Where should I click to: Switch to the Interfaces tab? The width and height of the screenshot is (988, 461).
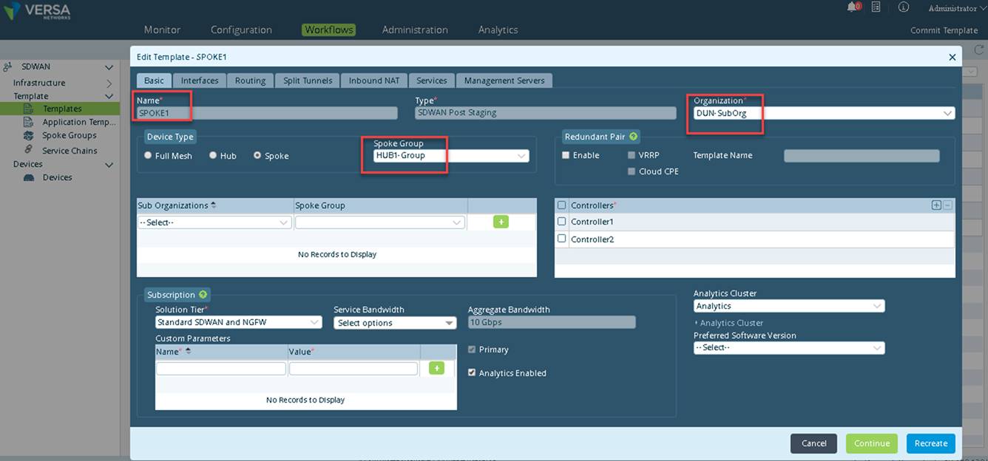(x=200, y=81)
